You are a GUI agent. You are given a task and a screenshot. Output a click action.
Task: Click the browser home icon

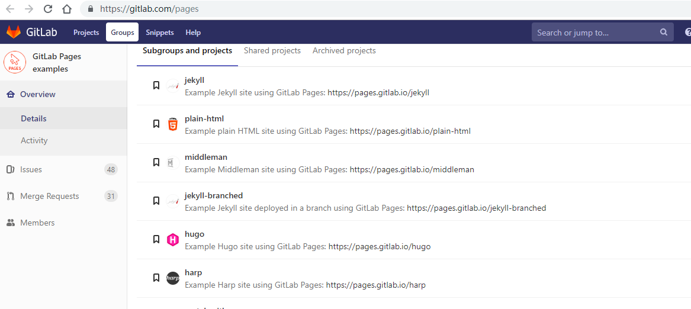pos(66,9)
